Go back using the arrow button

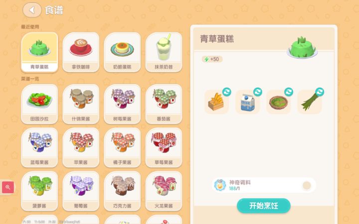point(32,10)
